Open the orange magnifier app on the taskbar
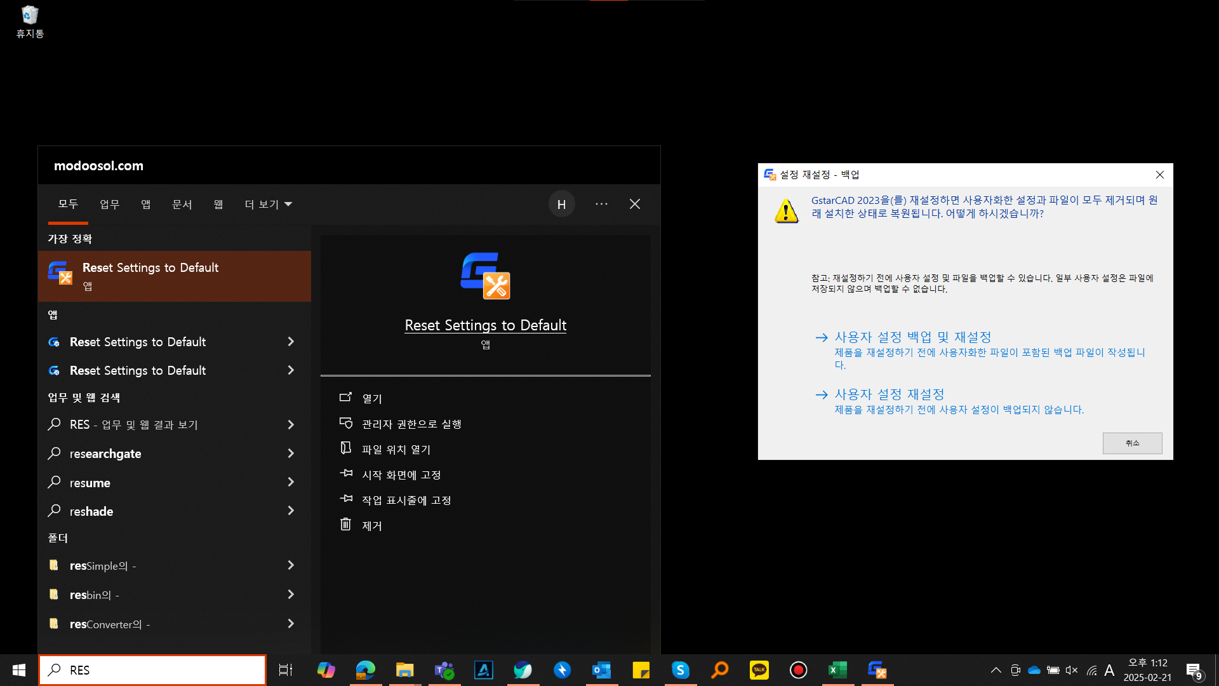This screenshot has height=686, width=1219. pyautogui.click(x=720, y=670)
